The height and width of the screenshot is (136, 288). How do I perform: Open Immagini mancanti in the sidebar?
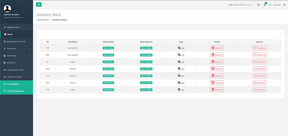(17, 42)
